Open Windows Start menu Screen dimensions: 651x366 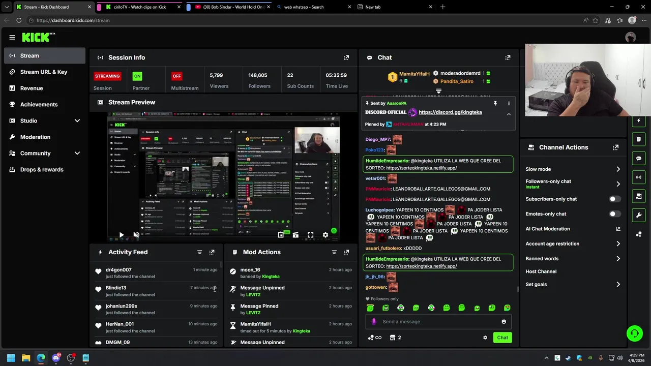[x=11, y=358]
